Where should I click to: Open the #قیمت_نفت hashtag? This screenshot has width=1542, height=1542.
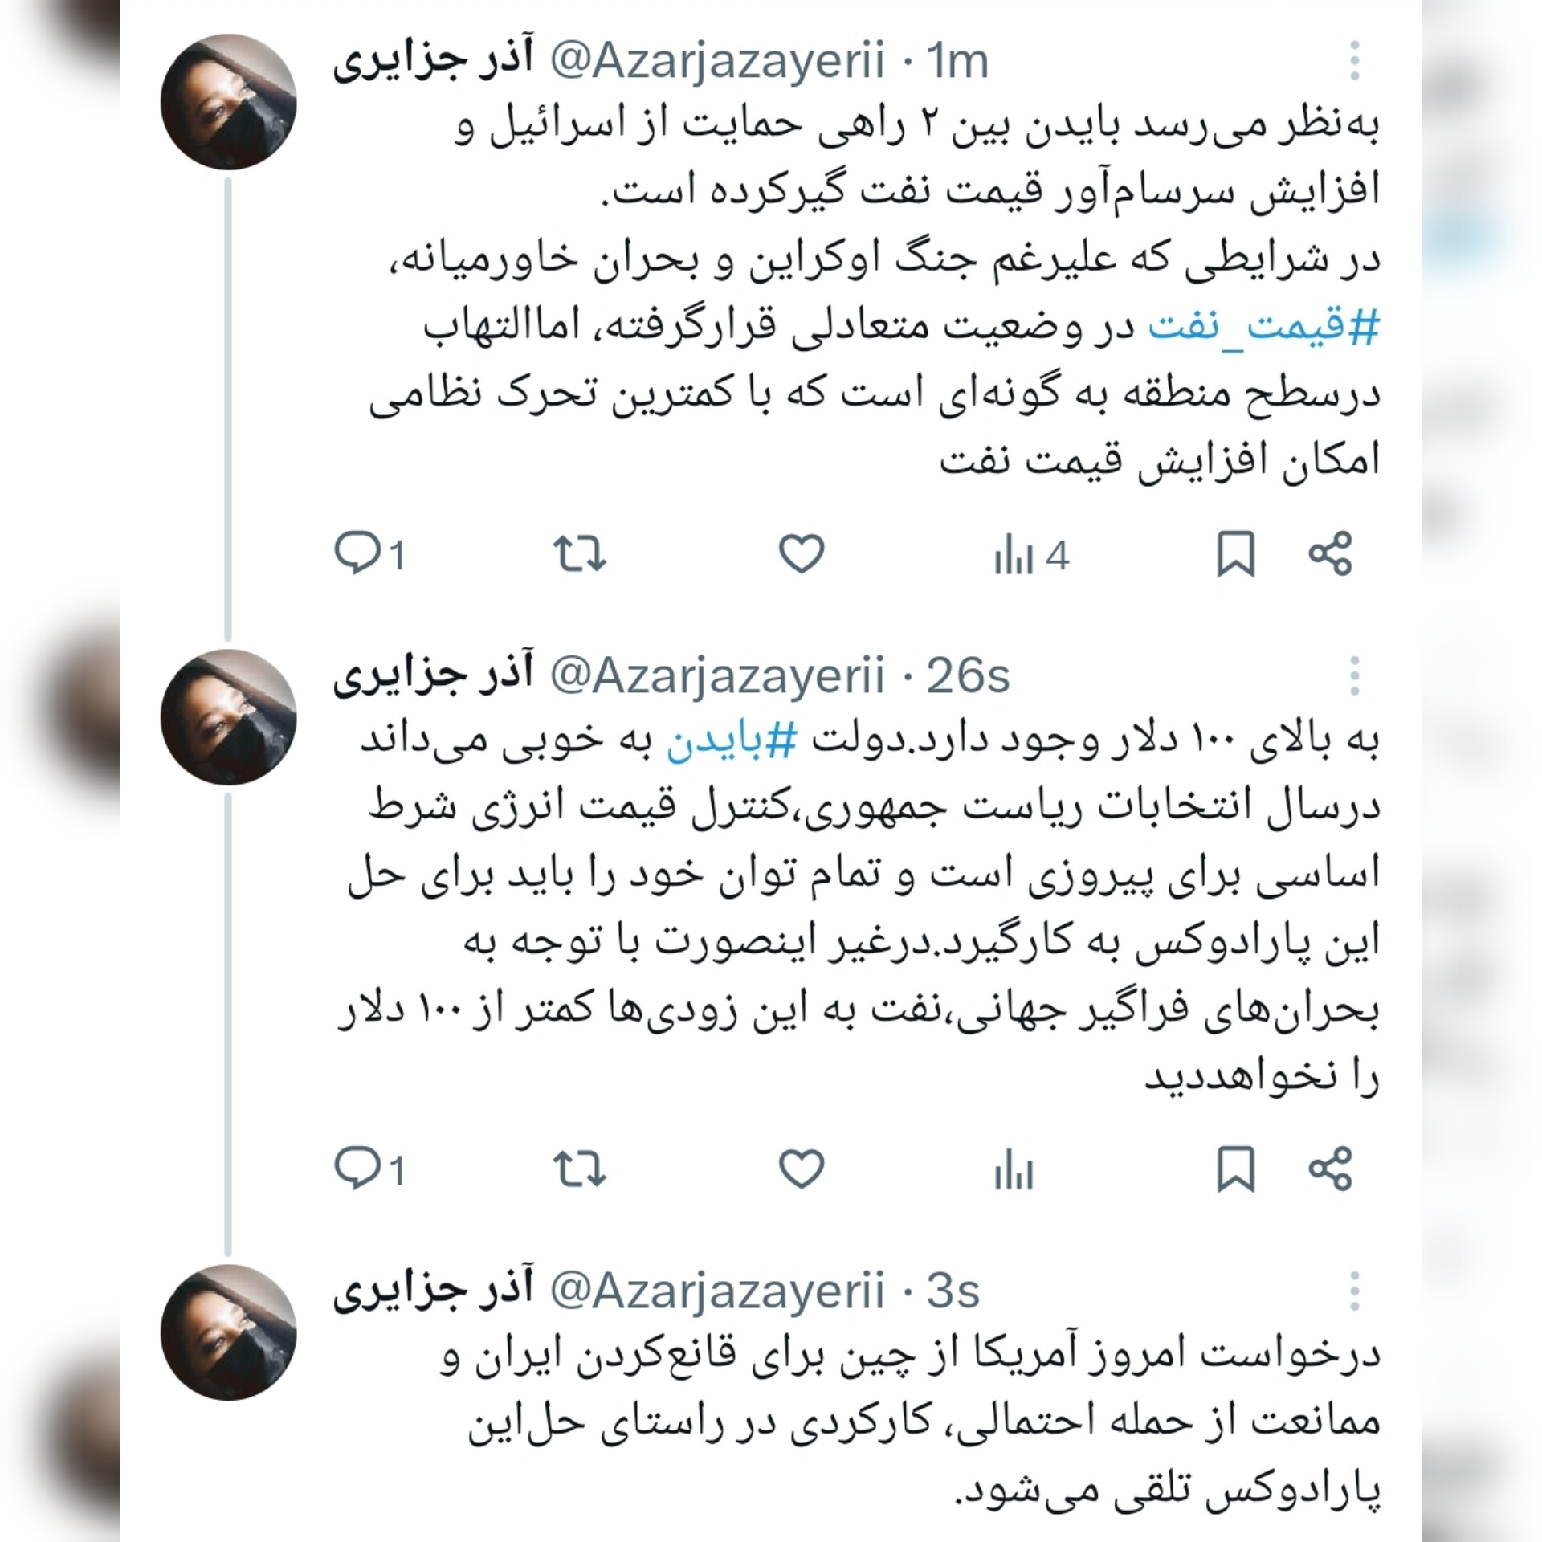[1263, 327]
